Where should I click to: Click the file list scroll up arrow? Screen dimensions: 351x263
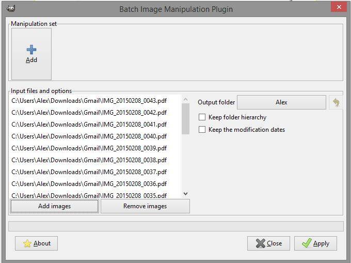coord(185,99)
